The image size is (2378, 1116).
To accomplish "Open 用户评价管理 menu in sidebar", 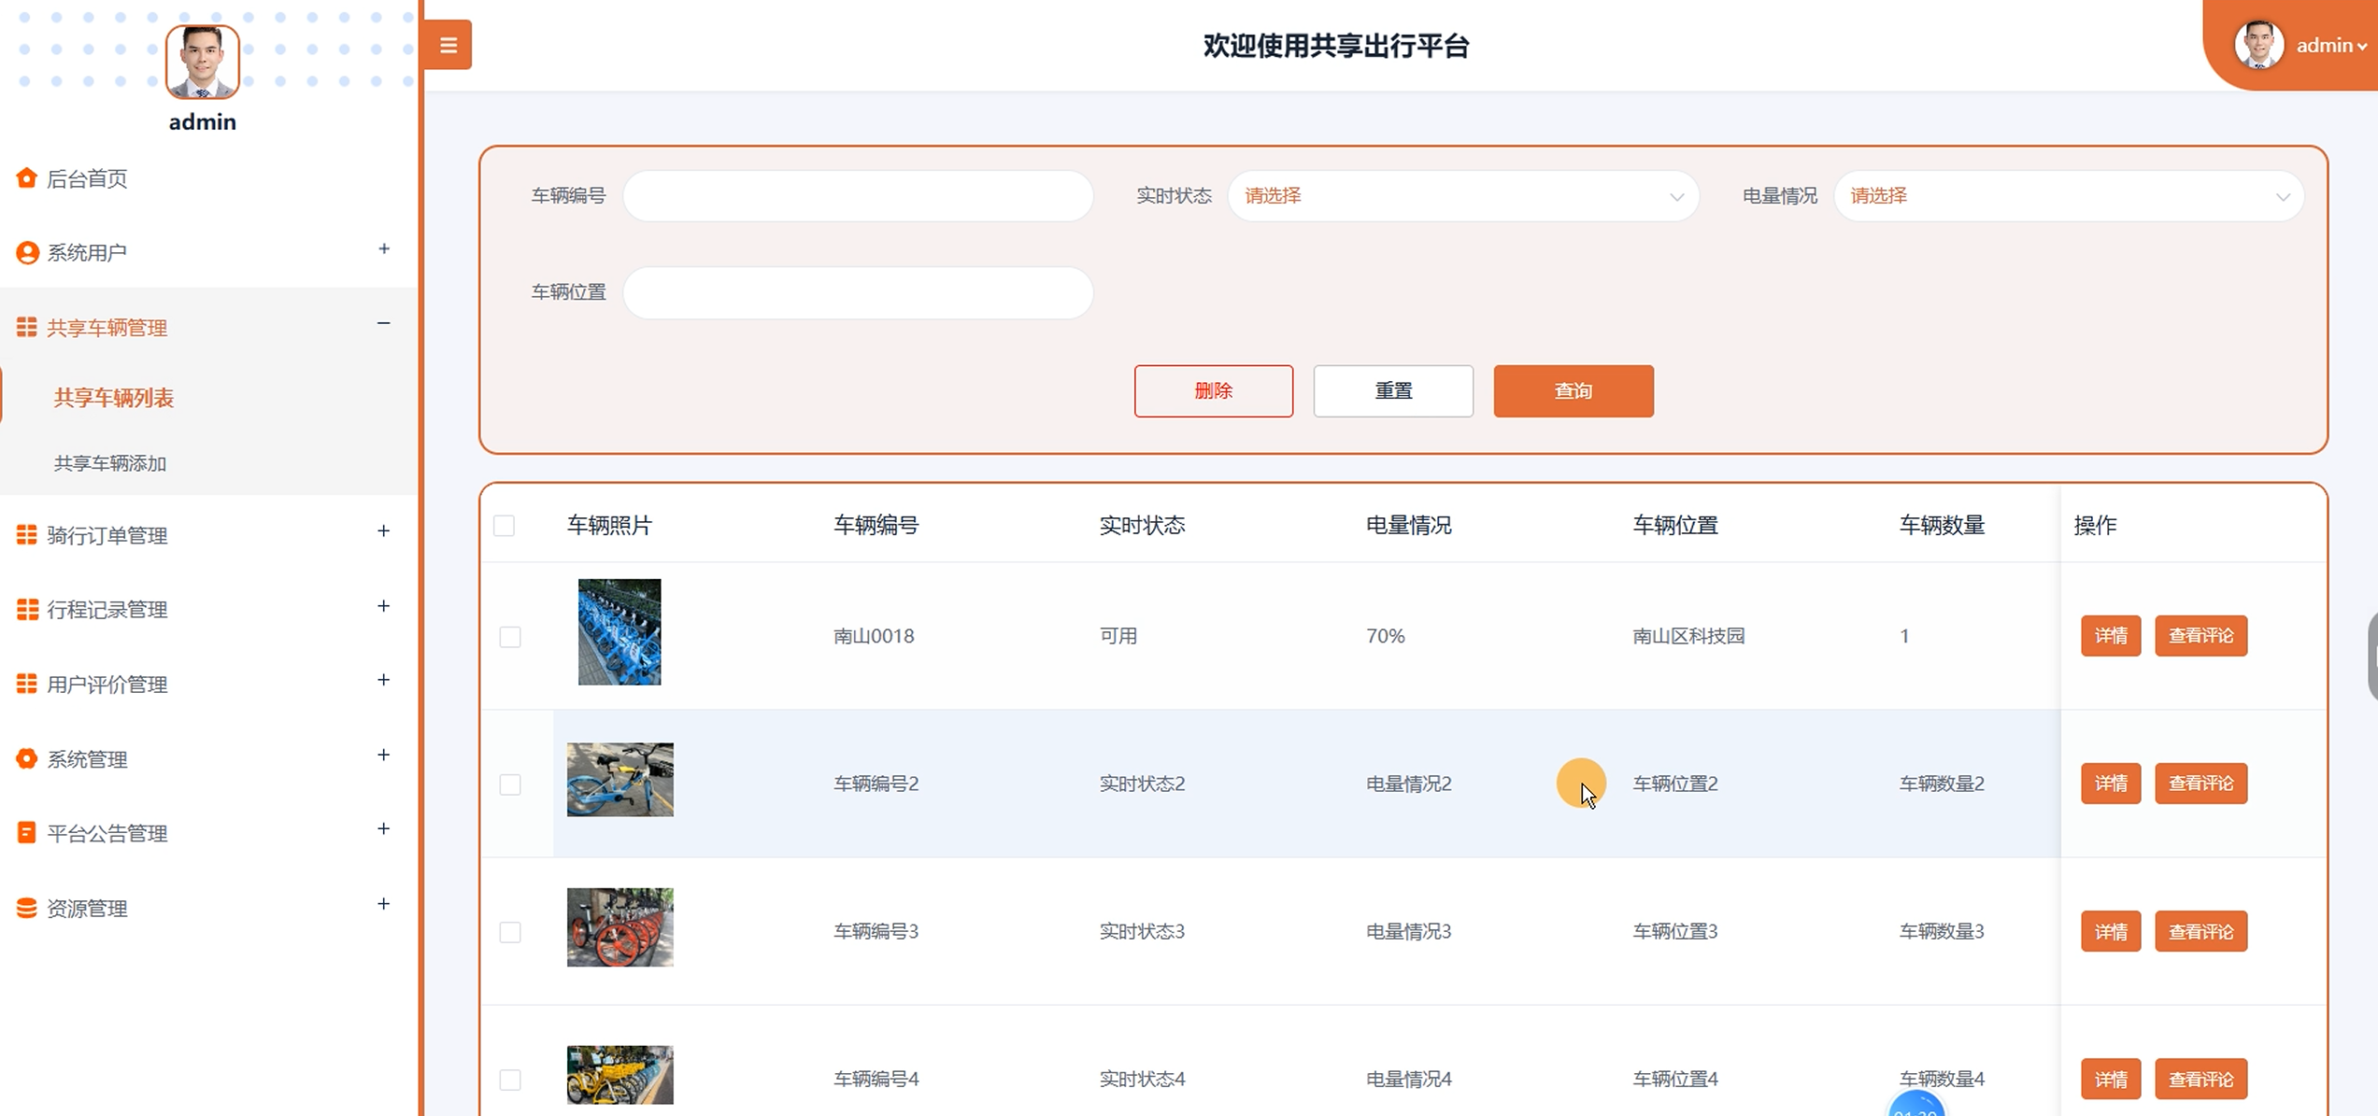I will pyautogui.click(x=107, y=685).
